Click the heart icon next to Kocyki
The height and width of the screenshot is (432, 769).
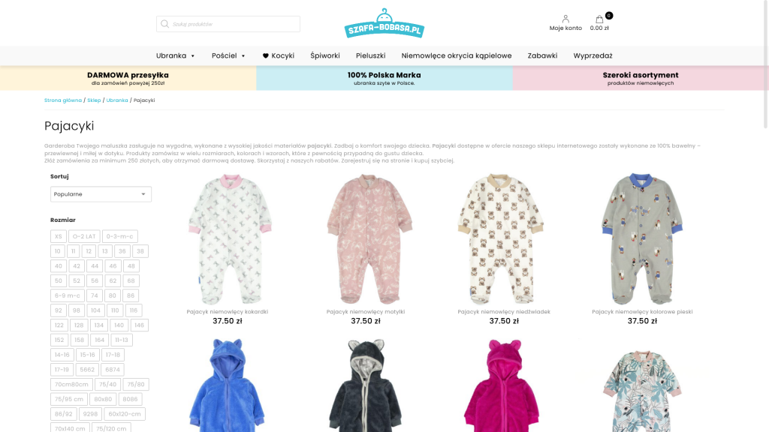(265, 55)
